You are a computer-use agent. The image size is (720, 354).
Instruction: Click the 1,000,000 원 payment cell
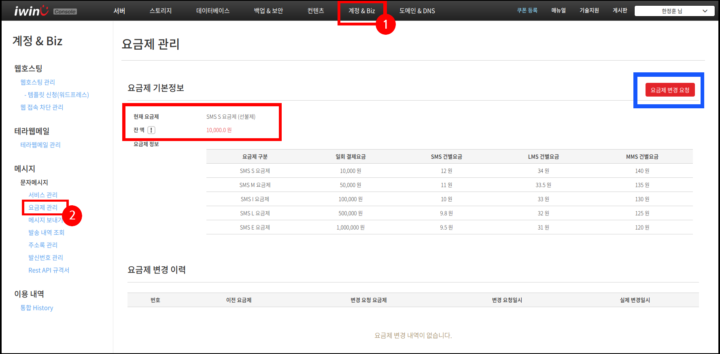click(350, 228)
